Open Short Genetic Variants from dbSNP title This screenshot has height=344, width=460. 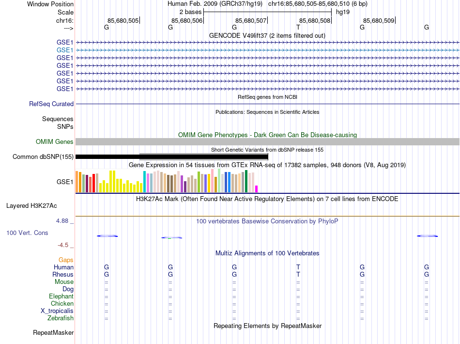(x=267, y=150)
